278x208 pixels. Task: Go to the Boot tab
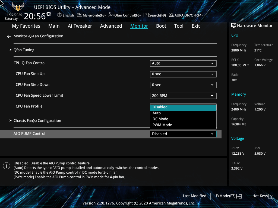(x=161, y=26)
